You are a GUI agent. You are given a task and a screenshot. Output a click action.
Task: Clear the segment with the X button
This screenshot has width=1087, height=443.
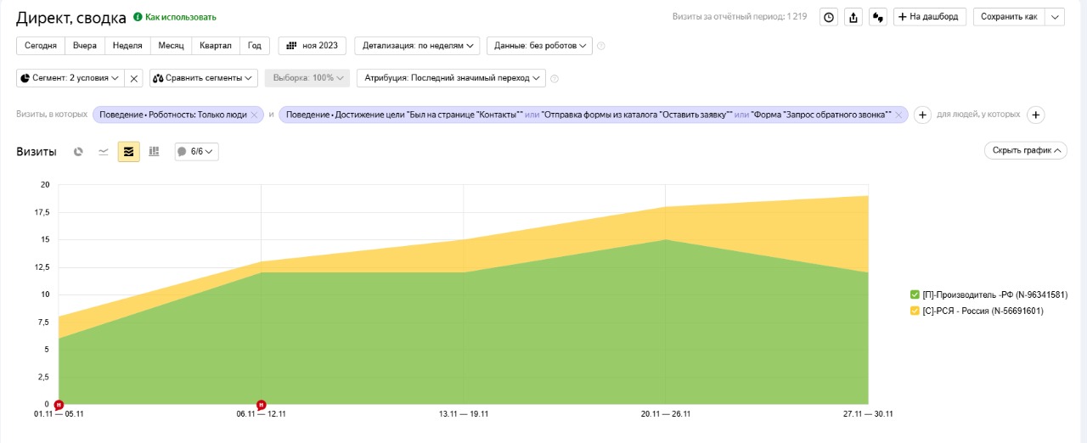click(x=134, y=78)
